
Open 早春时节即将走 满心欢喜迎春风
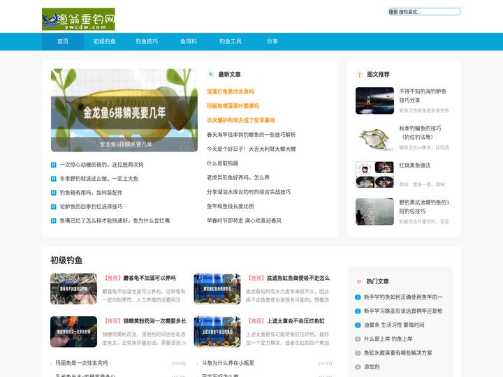point(244,221)
